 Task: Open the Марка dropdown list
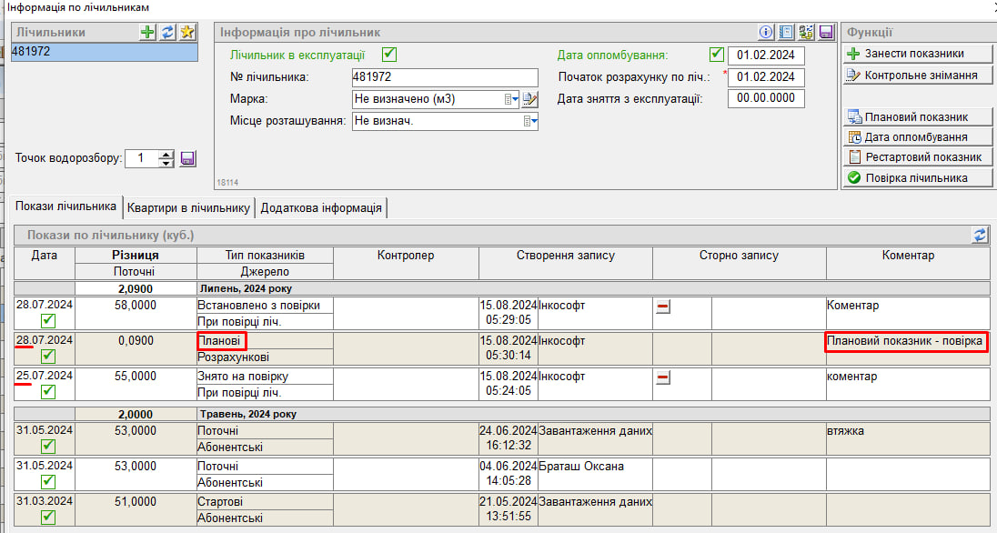(512, 99)
